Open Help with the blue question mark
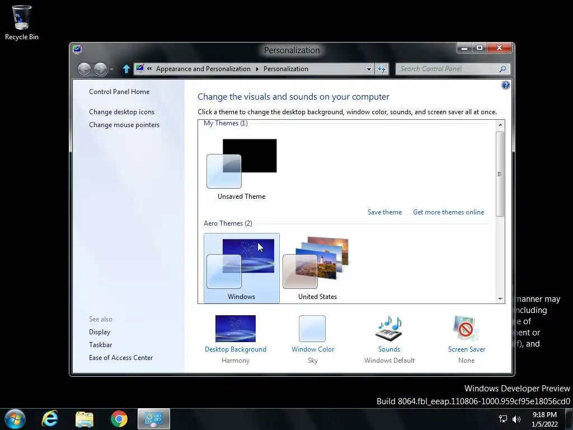Screen dimensions: 573x430 [x=505, y=85]
